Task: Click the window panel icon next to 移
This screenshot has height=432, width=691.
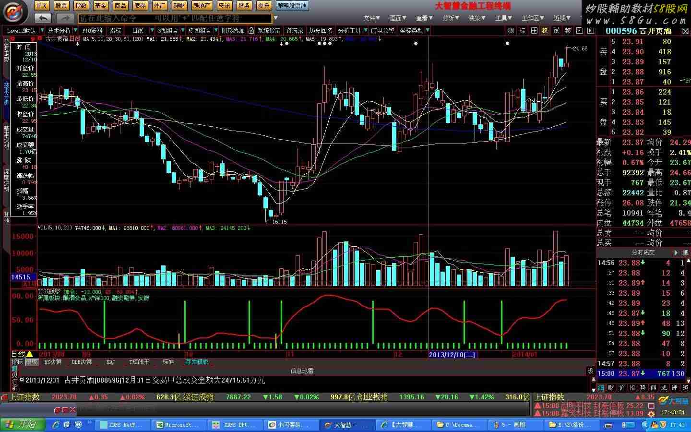Action: [579, 30]
